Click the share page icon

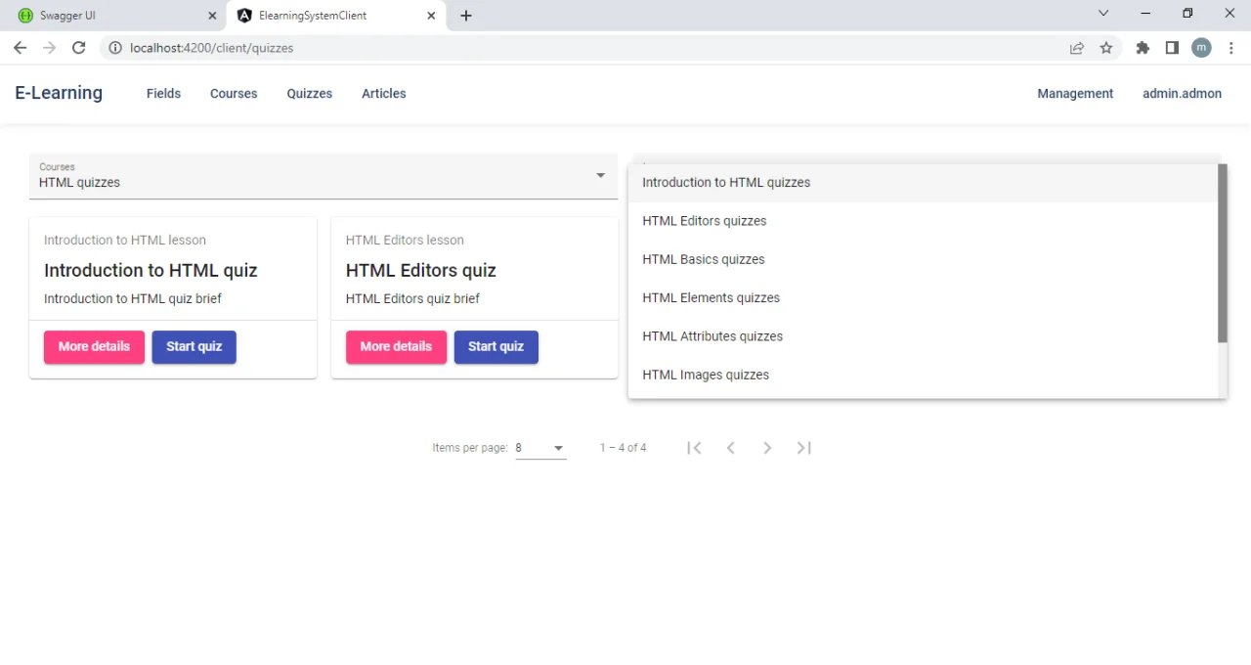point(1077,48)
